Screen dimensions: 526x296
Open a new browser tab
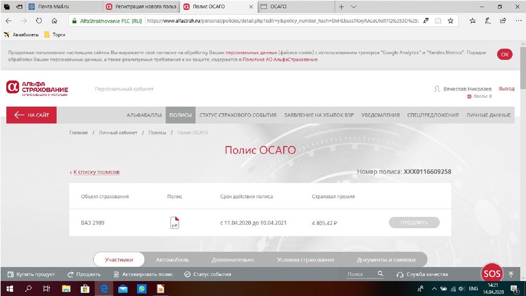pos(341,7)
